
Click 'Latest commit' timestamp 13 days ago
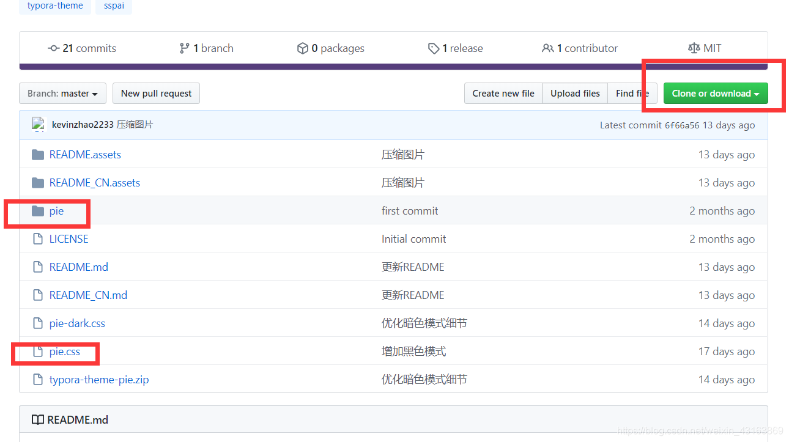[728, 125]
